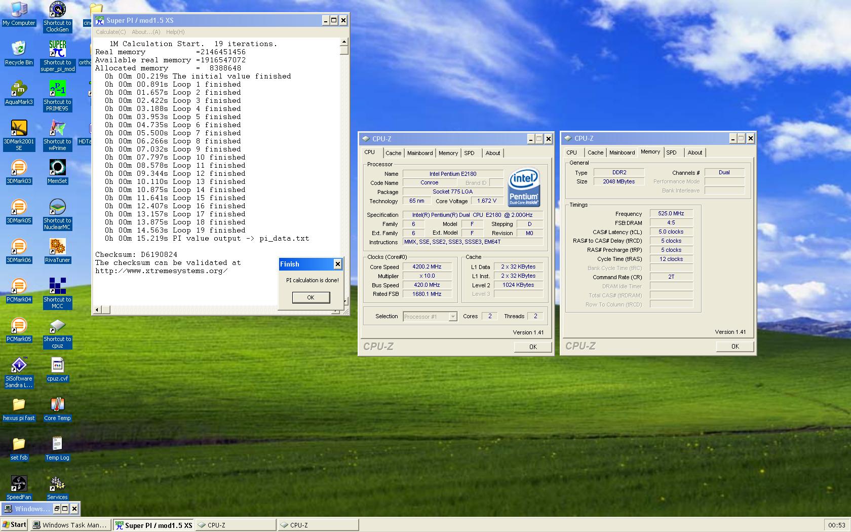
Task: Select Cache tab in right CPU-Z window
Action: coord(595,153)
